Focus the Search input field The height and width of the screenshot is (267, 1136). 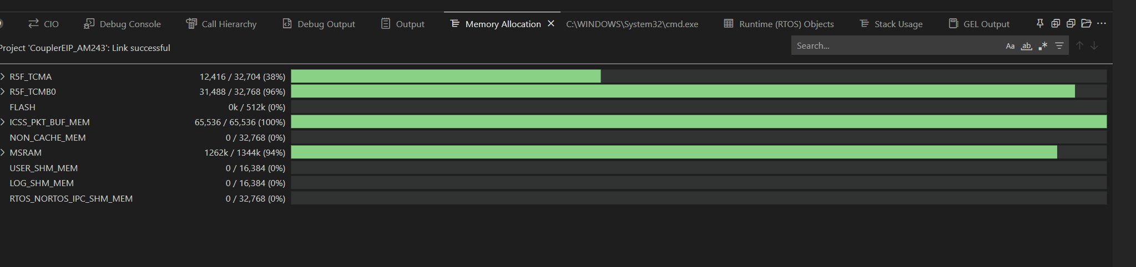coord(896,45)
